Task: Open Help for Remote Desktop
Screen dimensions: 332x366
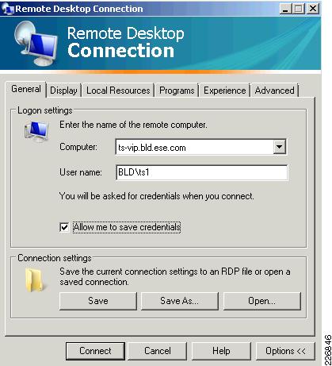Action: click(221, 351)
